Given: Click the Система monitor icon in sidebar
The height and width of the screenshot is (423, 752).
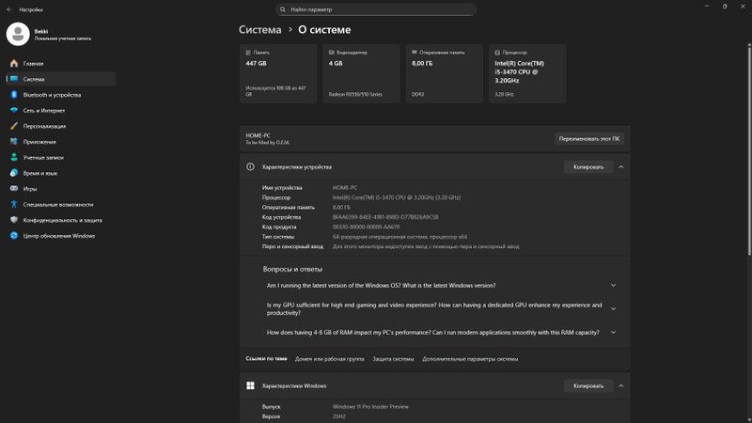Looking at the screenshot, I should [x=14, y=79].
